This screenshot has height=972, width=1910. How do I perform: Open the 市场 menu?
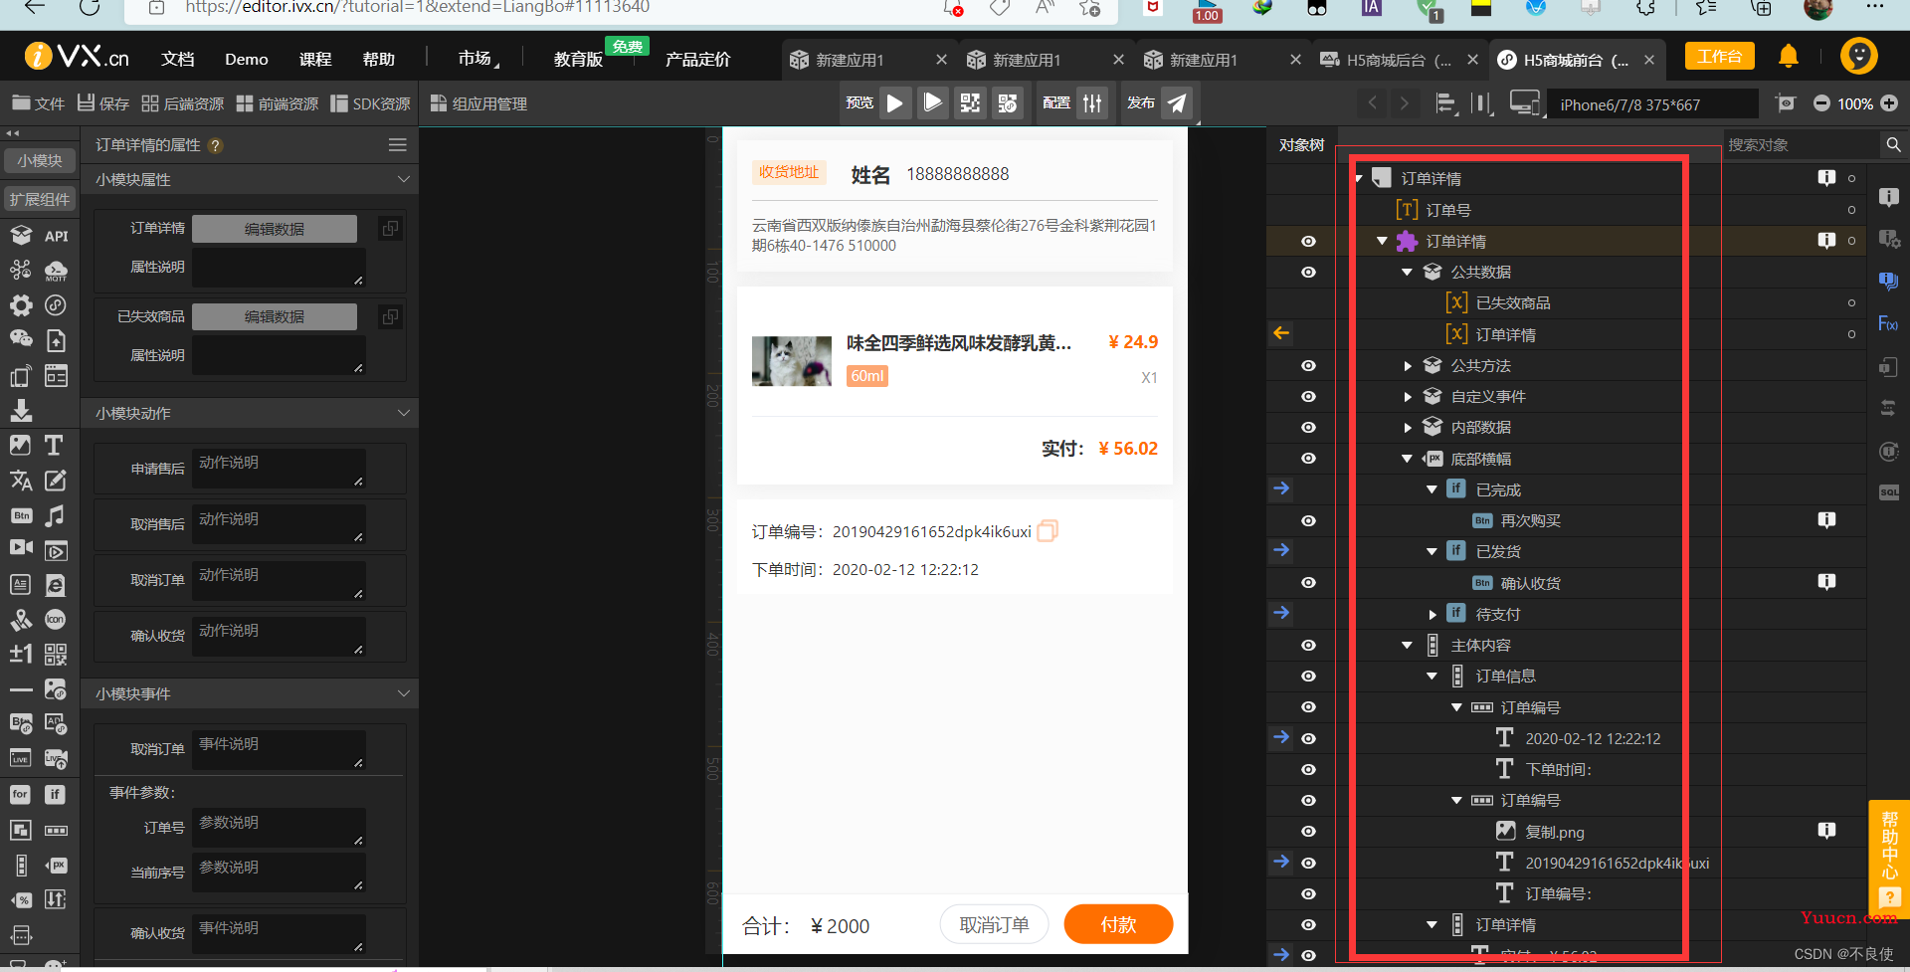(477, 59)
